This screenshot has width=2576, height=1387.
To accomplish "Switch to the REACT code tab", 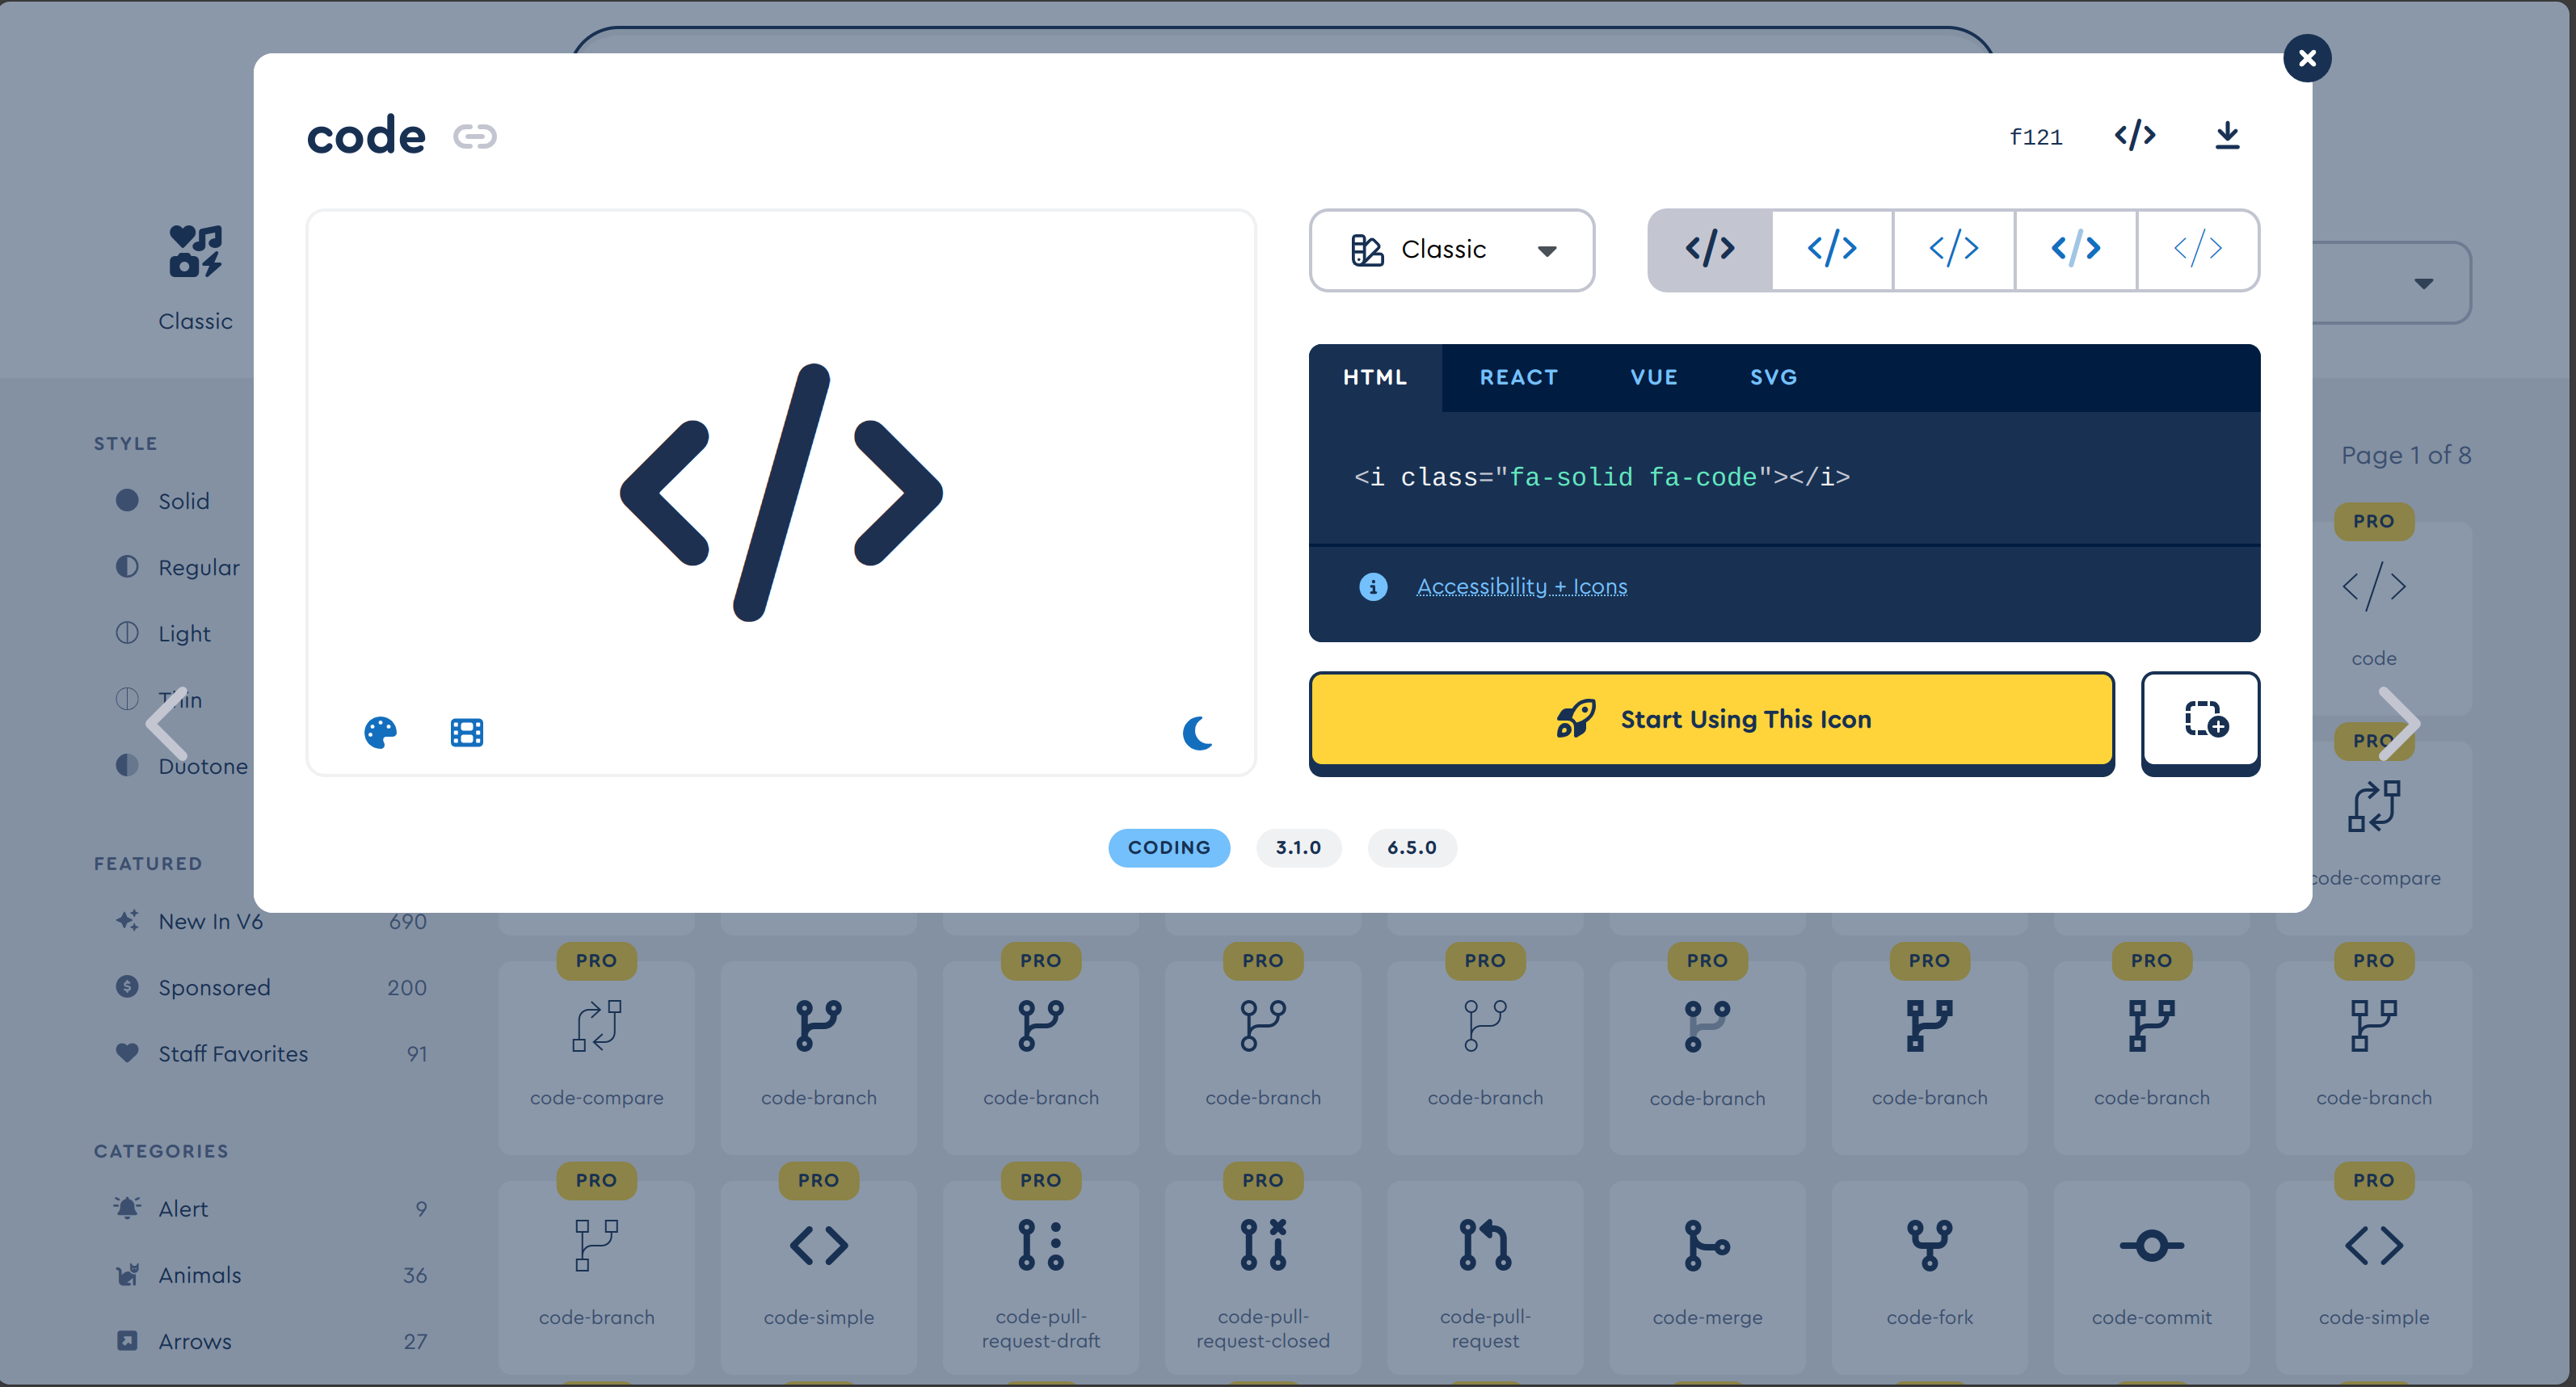I will (x=1518, y=377).
